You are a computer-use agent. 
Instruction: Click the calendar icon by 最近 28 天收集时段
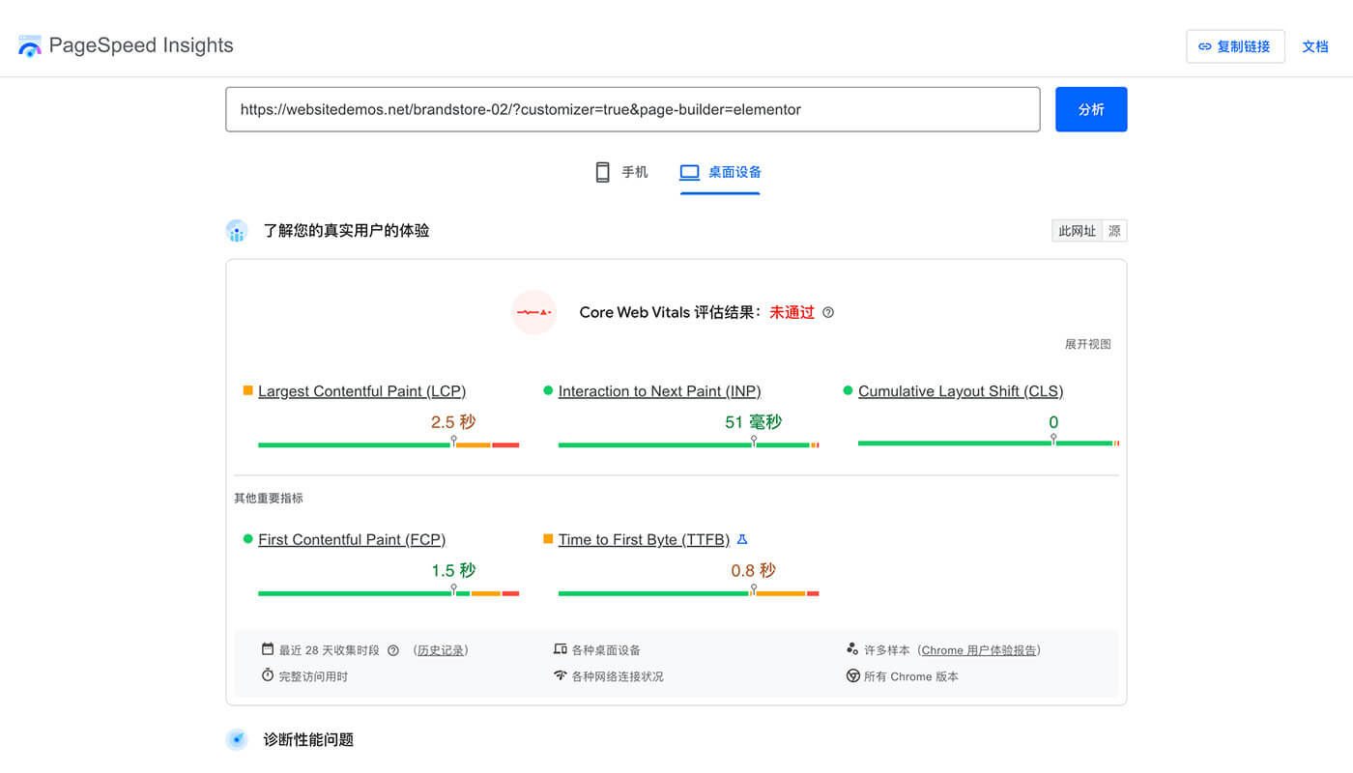coord(268,649)
